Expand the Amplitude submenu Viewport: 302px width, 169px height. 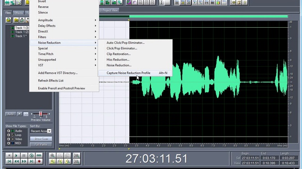[x=64, y=20]
